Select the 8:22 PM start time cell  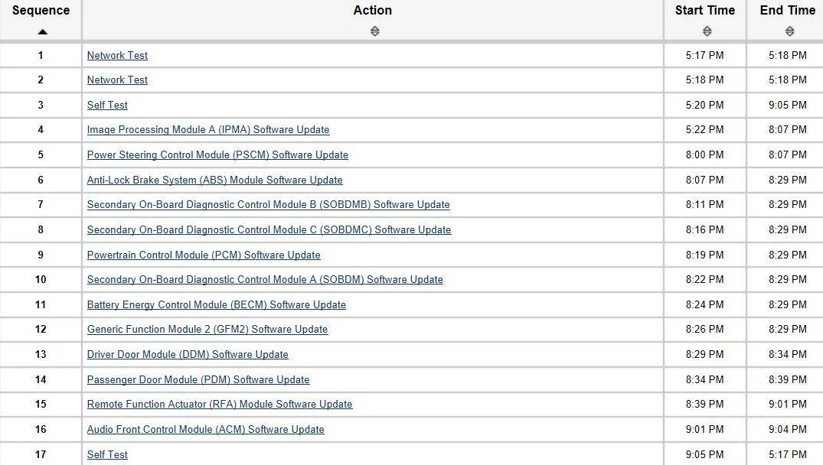coord(705,280)
